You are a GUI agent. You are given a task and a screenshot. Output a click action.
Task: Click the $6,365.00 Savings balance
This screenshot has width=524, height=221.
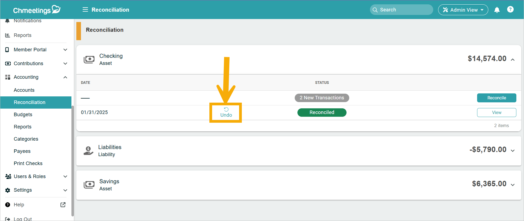pos(489,184)
